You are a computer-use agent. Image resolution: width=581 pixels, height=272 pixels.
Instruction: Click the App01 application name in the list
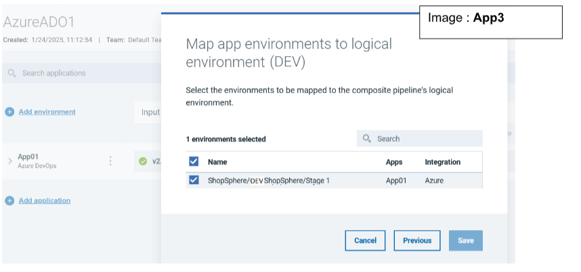[x=28, y=157]
